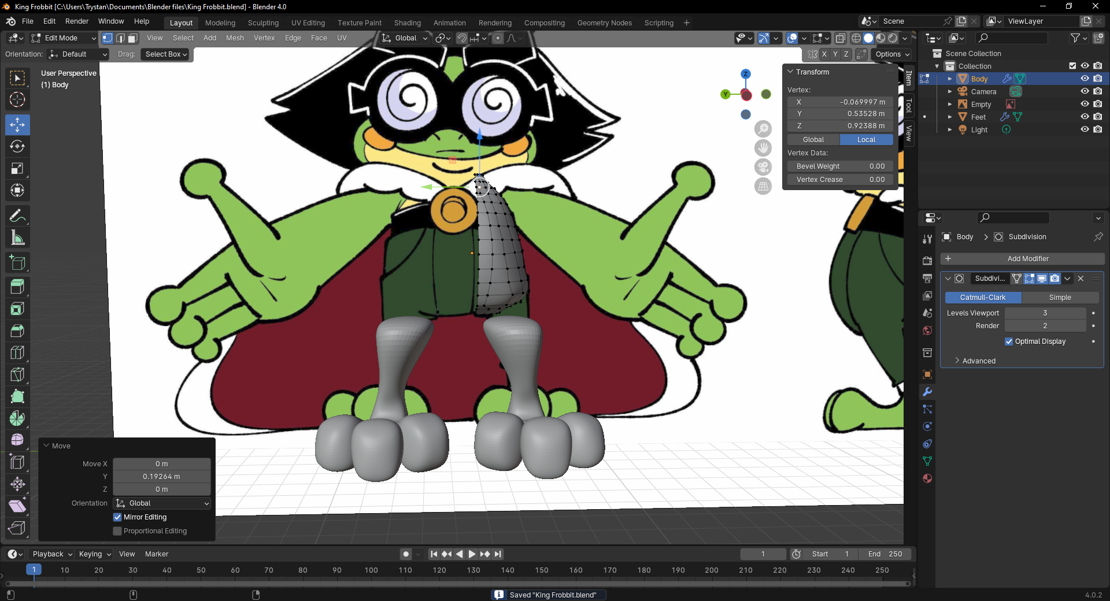Open the Mesh menu

234,38
